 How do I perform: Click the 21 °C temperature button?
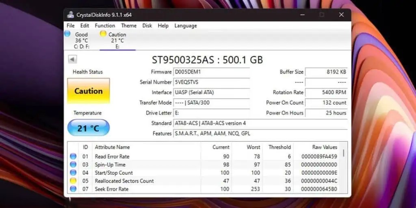88,128
